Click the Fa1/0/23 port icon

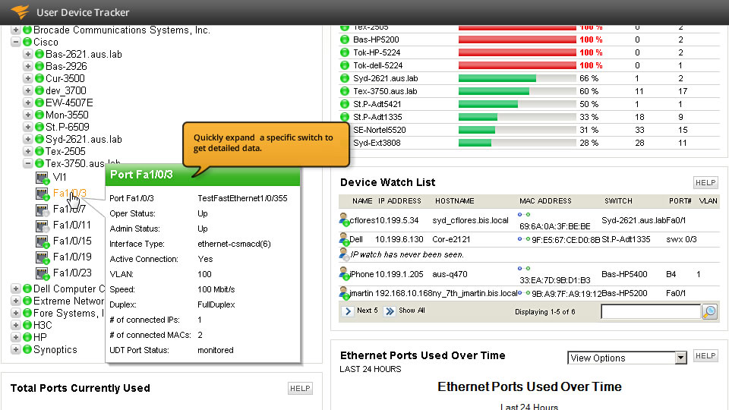[x=43, y=273]
